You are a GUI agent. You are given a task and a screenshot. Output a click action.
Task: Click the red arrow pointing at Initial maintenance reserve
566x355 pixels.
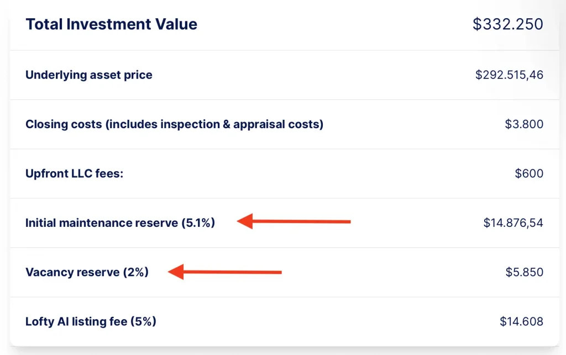coord(294,222)
